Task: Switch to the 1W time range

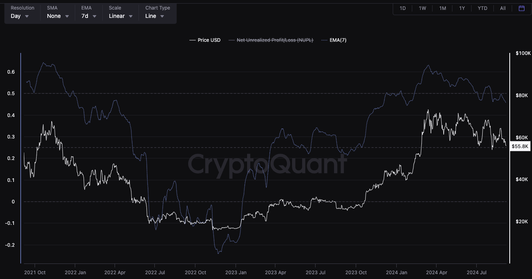Action: click(x=423, y=8)
